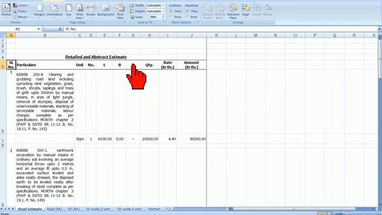The image size is (382, 215).
Task: Switch to Abstract sheet tab
Action: (154, 209)
